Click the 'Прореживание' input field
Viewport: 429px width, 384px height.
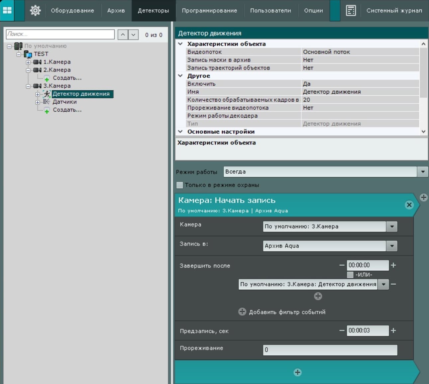[330, 350]
